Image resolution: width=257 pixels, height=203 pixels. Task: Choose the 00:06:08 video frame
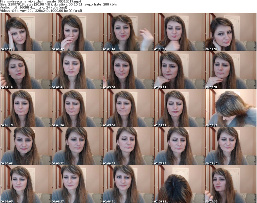pyautogui.click(x=26, y=146)
